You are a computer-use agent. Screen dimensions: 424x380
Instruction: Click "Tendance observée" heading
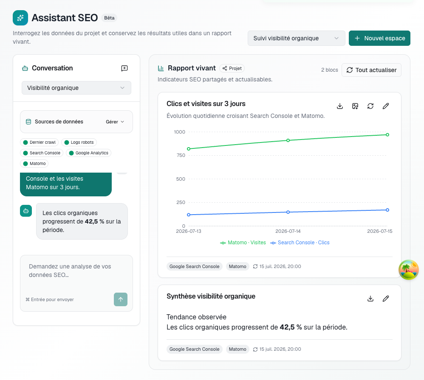click(197, 317)
